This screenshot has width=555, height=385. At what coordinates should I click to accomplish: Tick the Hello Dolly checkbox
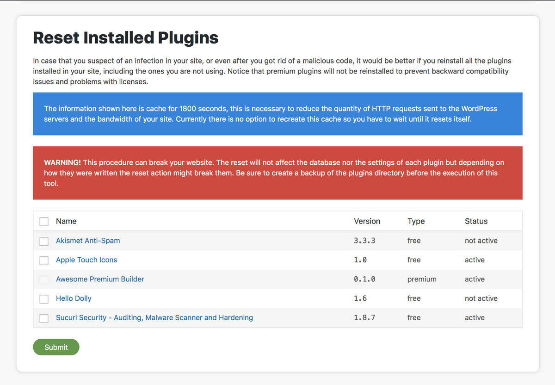pyautogui.click(x=44, y=299)
